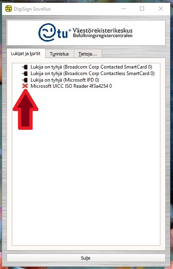Select reader icon for Microsoft IFD 0

(25, 80)
